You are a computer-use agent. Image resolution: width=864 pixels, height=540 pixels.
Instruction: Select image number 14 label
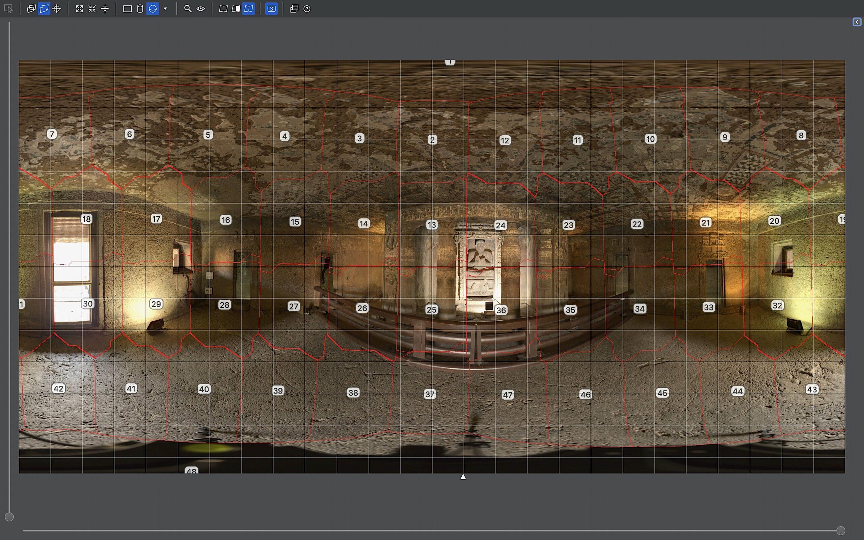(x=364, y=224)
